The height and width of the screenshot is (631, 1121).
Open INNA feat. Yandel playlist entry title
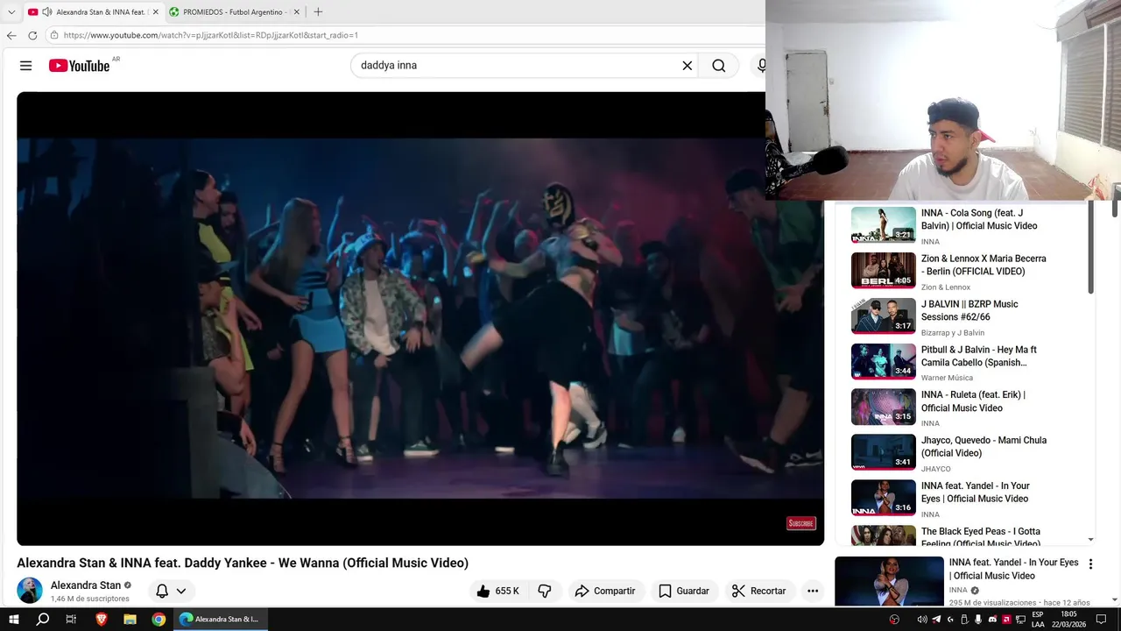pos(975,493)
